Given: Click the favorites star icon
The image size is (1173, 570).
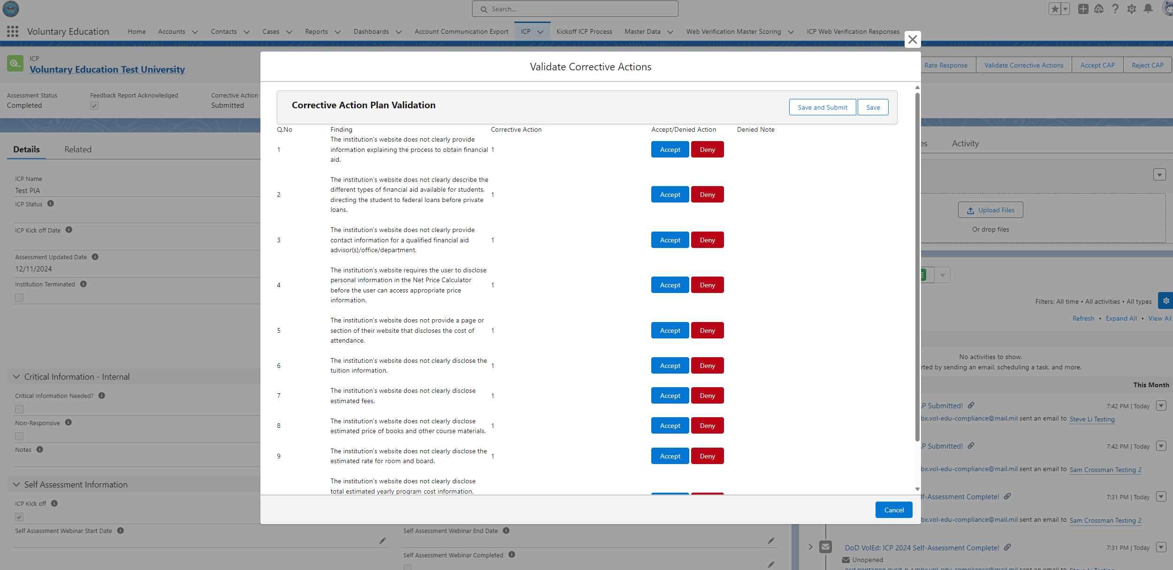Looking at the screenshot, I should point(1055,9).
